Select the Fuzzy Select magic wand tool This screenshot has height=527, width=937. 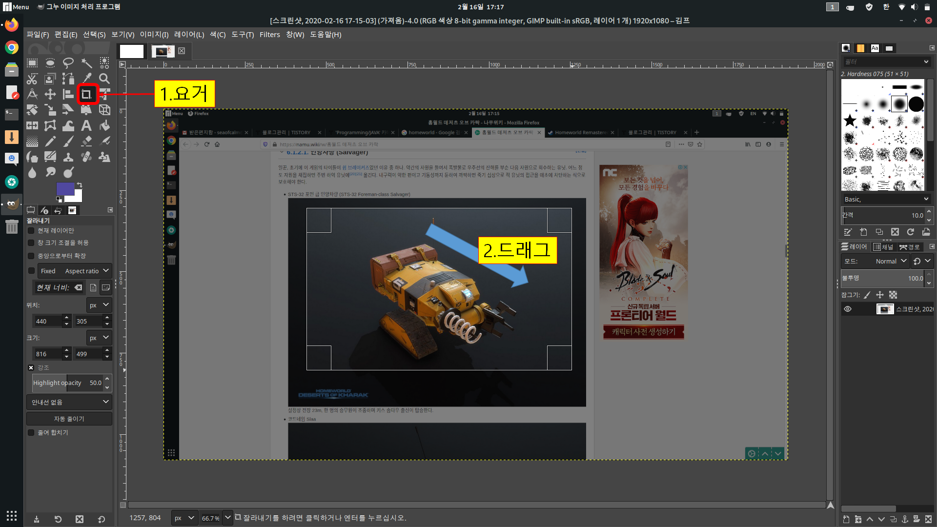(86, 63)
